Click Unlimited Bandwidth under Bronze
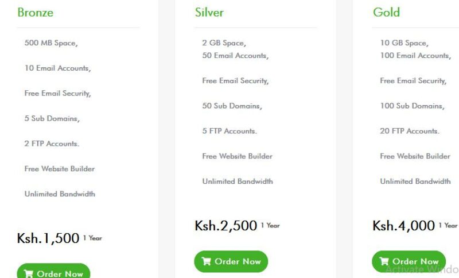This screenshot has width=459, height=278. tap(60, 194)
